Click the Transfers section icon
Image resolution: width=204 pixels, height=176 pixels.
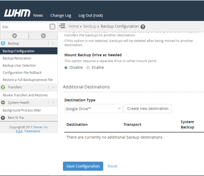click(x=3, y=87)
